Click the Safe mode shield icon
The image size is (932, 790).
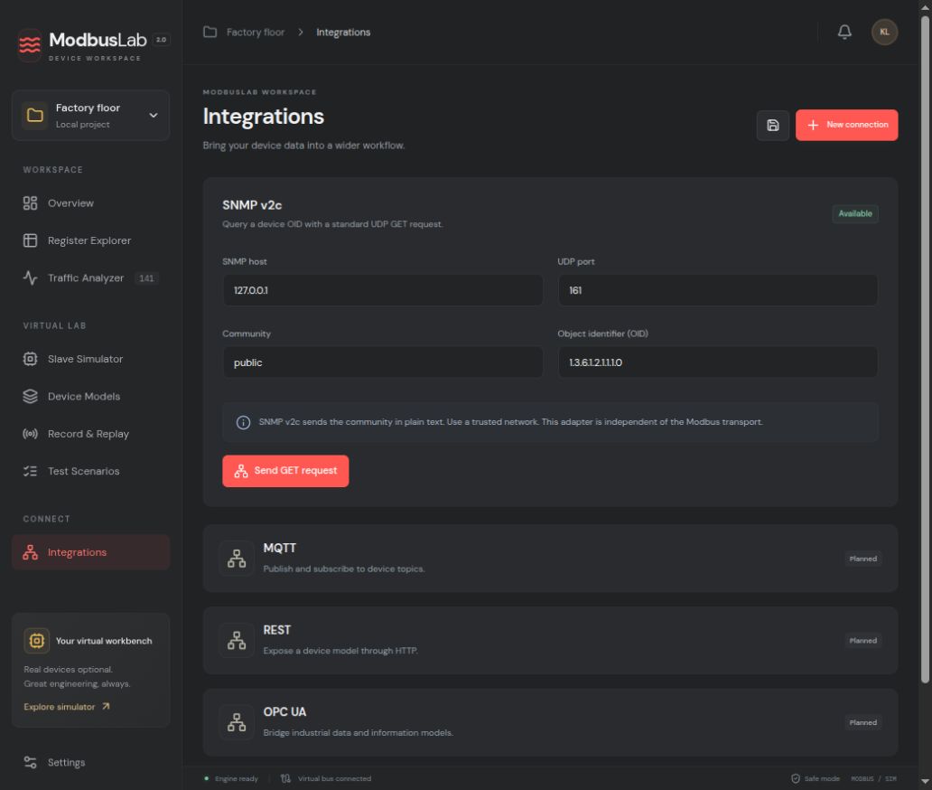pos(796,778)
